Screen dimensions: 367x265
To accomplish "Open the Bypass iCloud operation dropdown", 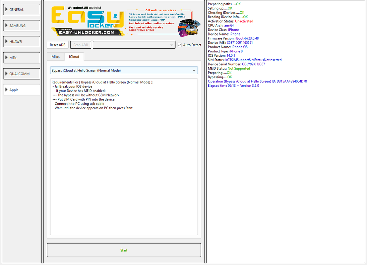I will point(124,71).
